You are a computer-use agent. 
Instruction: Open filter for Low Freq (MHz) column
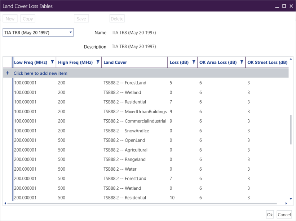[52, 62]
